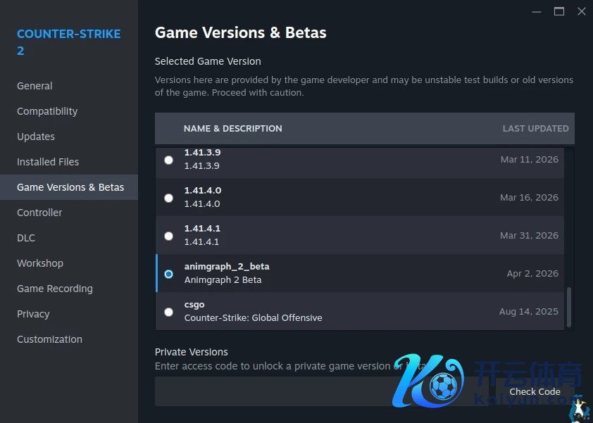Click the Check Code button

pyautogui.click(x=535, y=391)
